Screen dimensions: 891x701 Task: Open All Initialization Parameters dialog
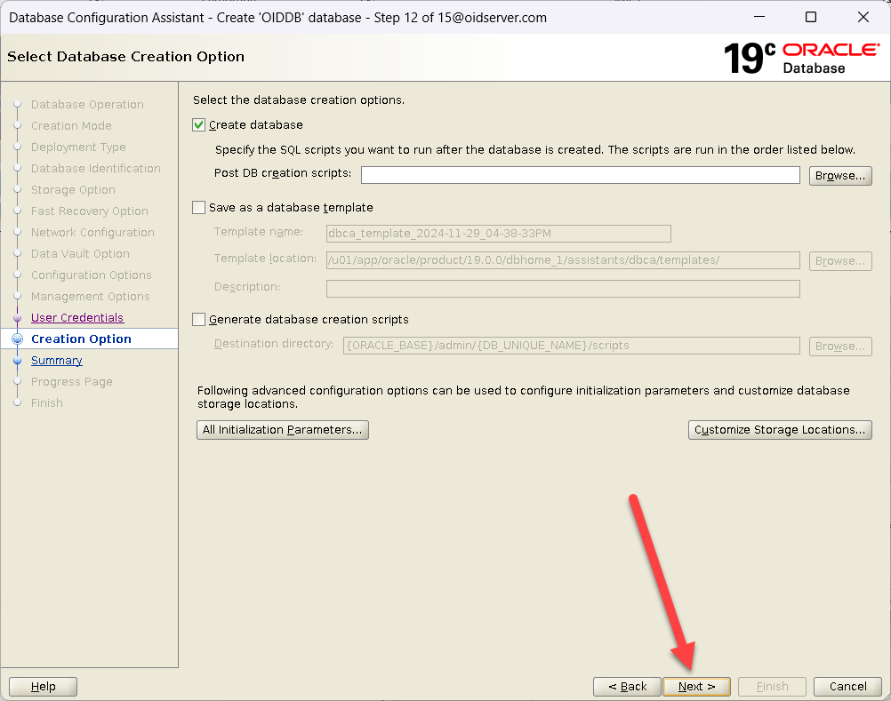pyautogui.click(x=282, y=430)
